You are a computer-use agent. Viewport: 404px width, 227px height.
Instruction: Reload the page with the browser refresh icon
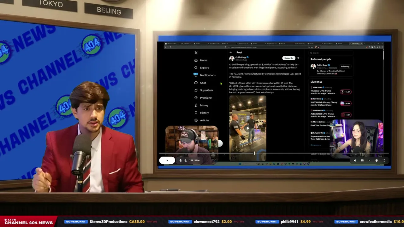(x=170, y=47)
